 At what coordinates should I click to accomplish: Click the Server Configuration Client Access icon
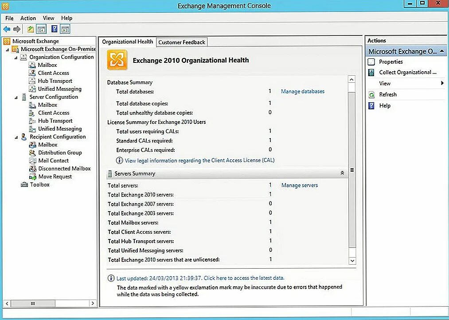32,113
